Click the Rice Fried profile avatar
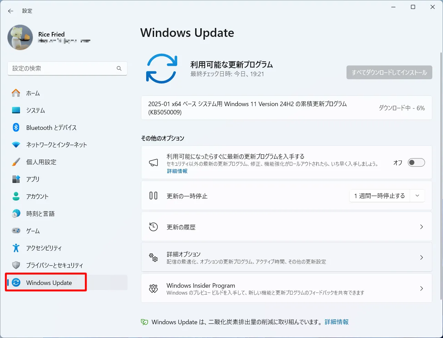Image resolution: width=443 pixels, height=338 pixels. click(20, 37)
